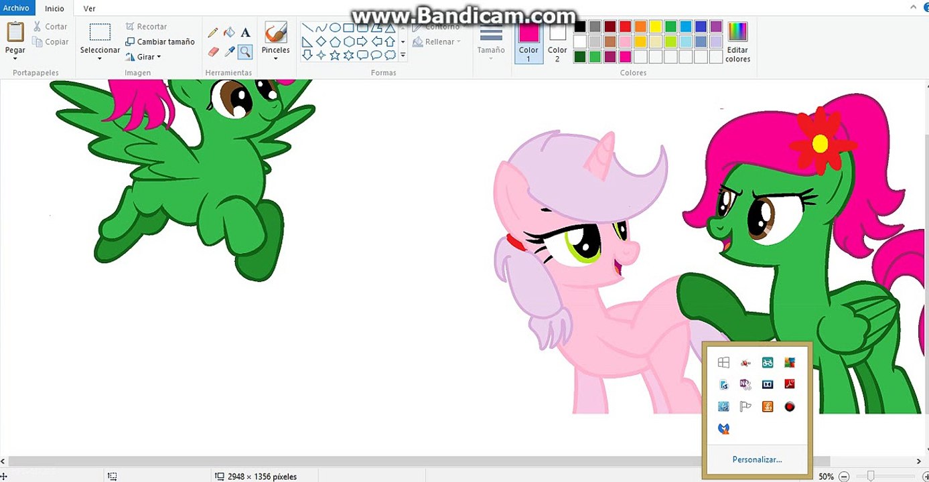Click the zoom out minus button

pyautogui.click(x=844, y=477)
